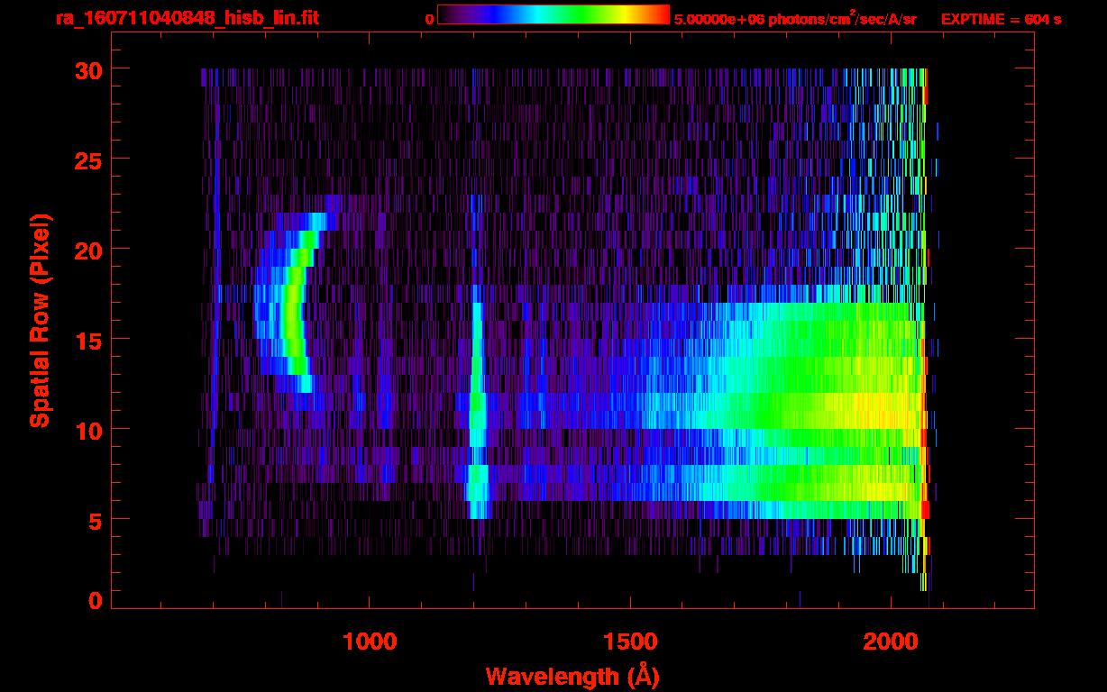Viewport: 1107px width, 692px height.
Task: Click the thin blue vertical line near 700 Å
Action: [x=216, y=270]
